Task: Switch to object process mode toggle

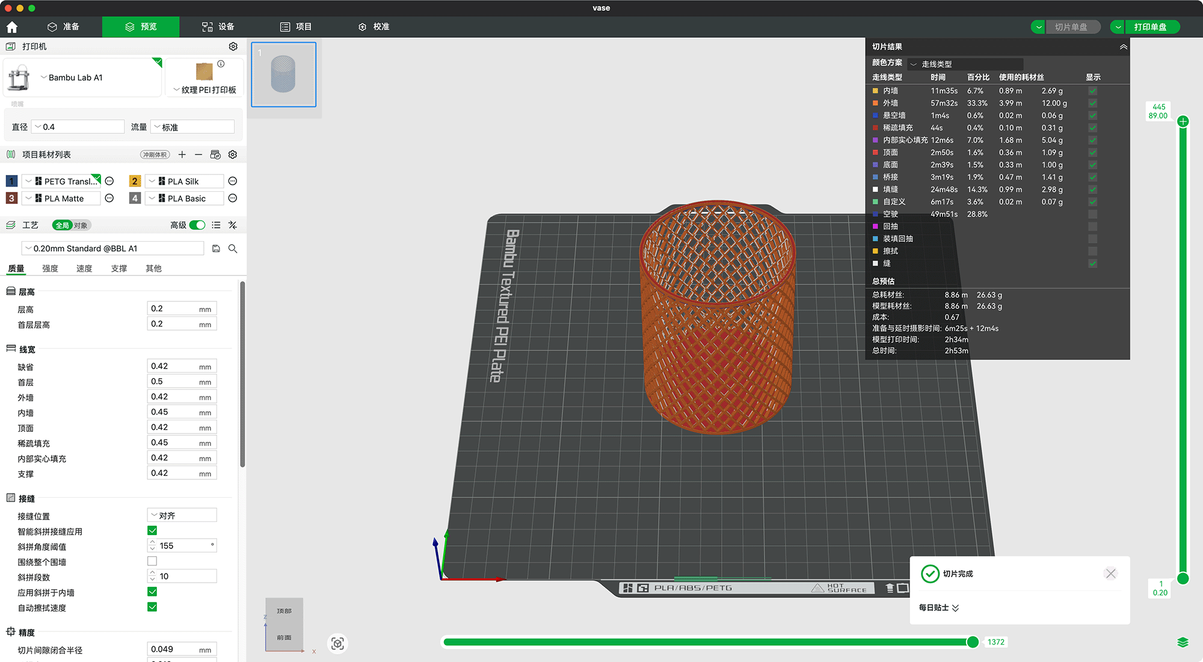Action: point(81,225)
